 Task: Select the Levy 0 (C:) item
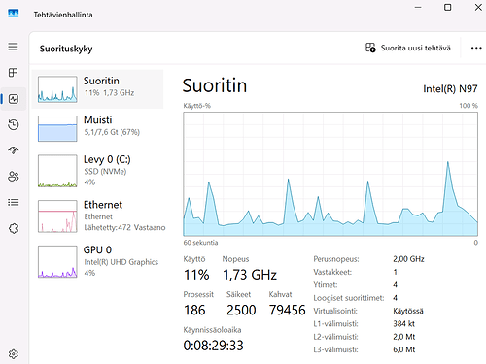click(x=97, y=171)
